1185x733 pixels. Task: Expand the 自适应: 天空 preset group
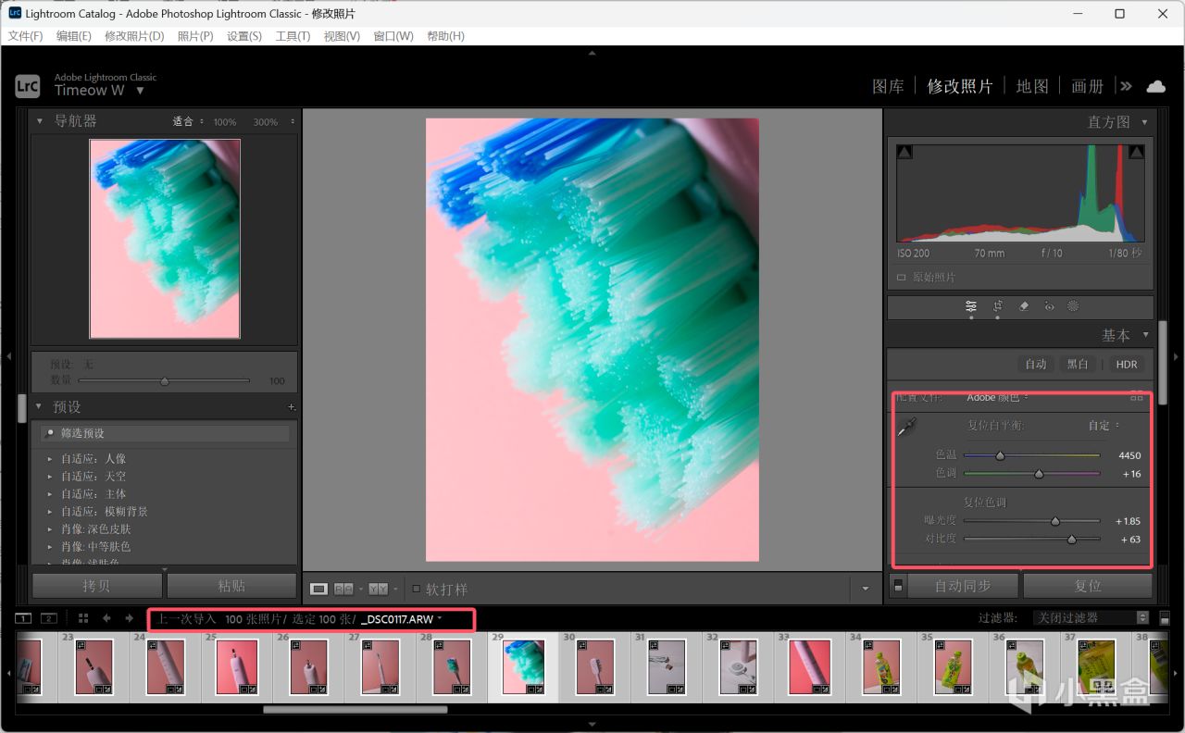coord(49,477)
